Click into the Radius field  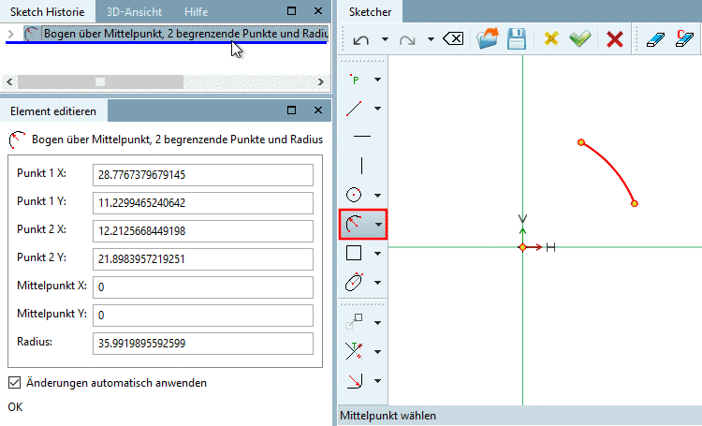tap(203, 344)
